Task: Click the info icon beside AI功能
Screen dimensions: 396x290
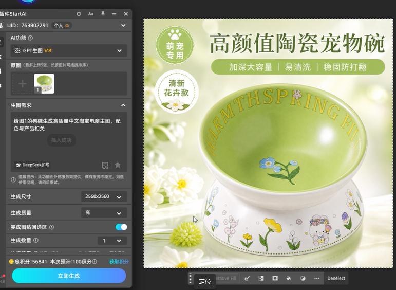Action: pos(30,38)
